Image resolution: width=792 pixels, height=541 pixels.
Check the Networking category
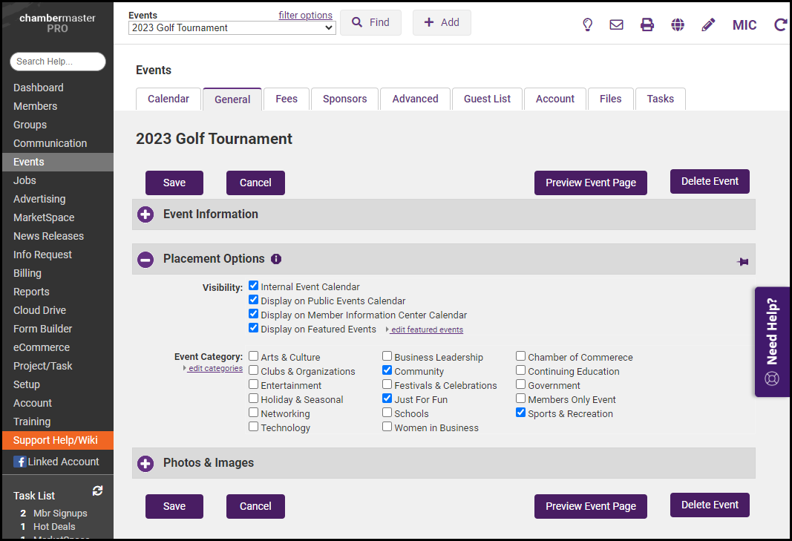[x=254, y=413]
